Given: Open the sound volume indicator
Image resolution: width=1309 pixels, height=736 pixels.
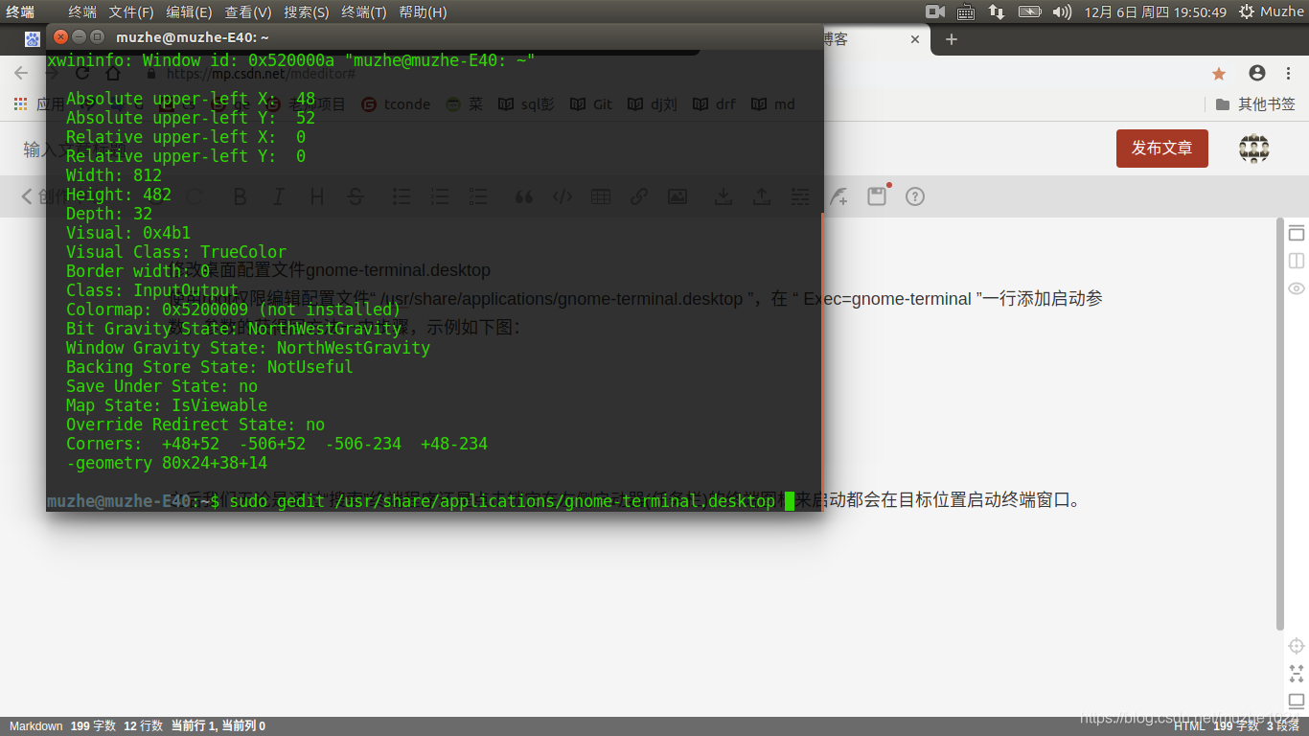Looking at the screenshot, I should point(1062,11).
